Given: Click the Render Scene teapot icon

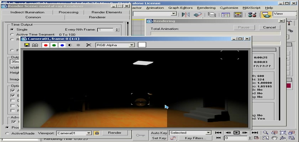Looking at the screenshot, I should 266,15.
